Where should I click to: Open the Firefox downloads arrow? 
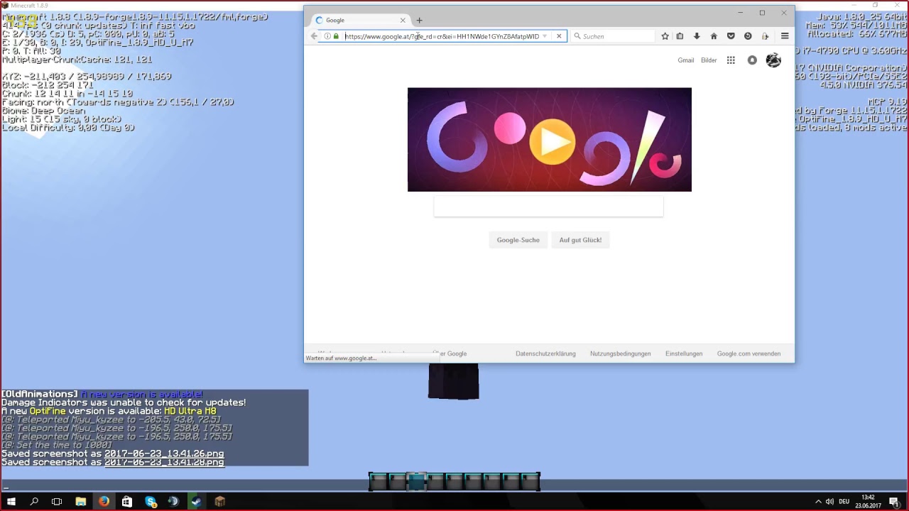[x=697, y=36]
